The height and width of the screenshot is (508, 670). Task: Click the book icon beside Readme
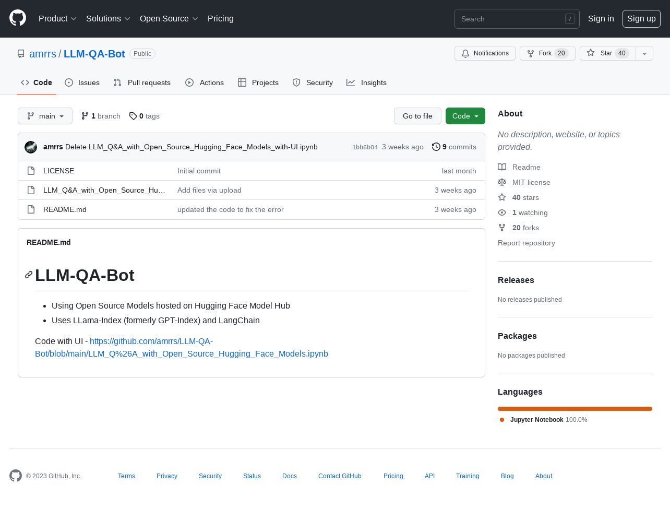[x=502, y=167]
